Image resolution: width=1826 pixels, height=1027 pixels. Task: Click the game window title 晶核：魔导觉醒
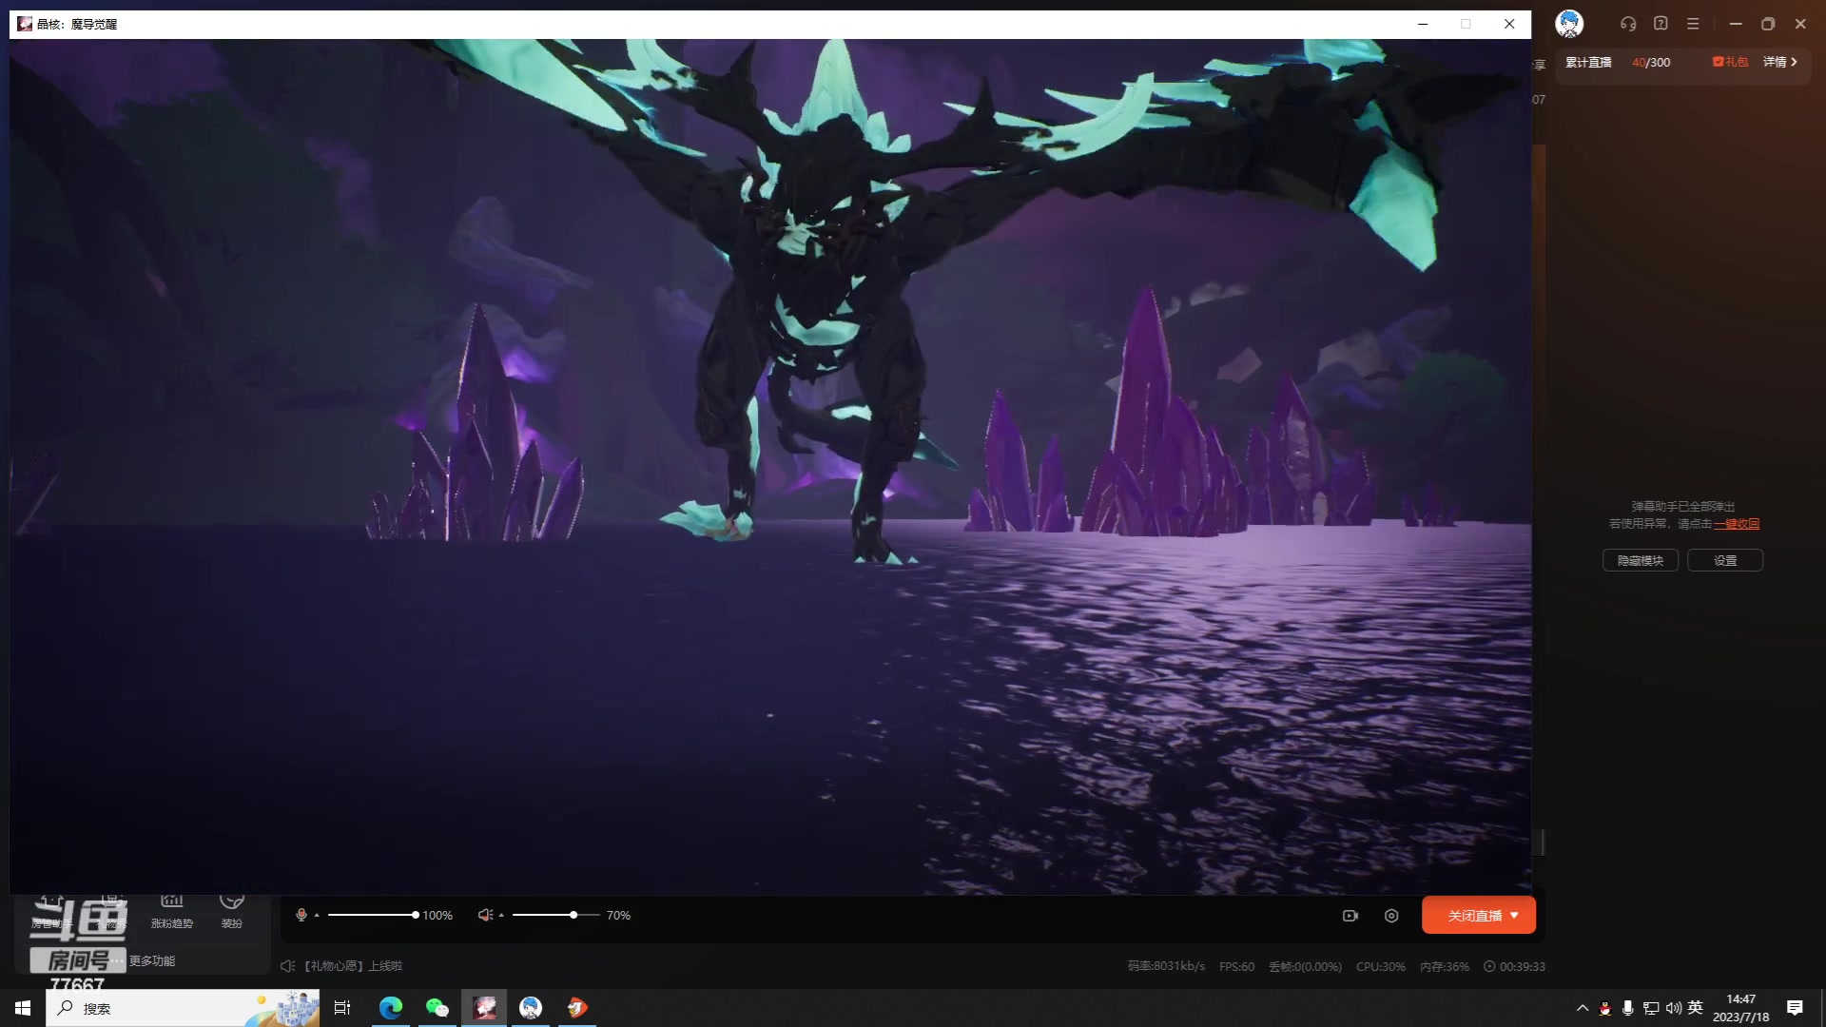[77, 24]
